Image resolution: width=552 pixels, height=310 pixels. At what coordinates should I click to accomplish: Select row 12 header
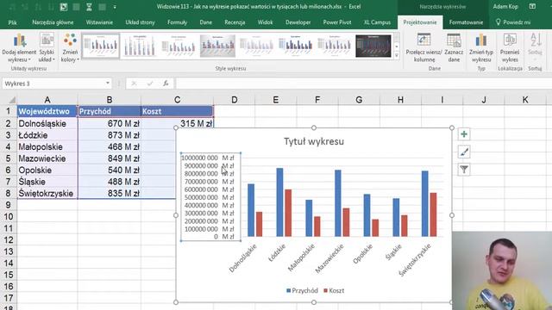click(8, 240)
